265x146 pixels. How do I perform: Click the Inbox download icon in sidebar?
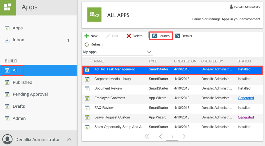[7, 40]
